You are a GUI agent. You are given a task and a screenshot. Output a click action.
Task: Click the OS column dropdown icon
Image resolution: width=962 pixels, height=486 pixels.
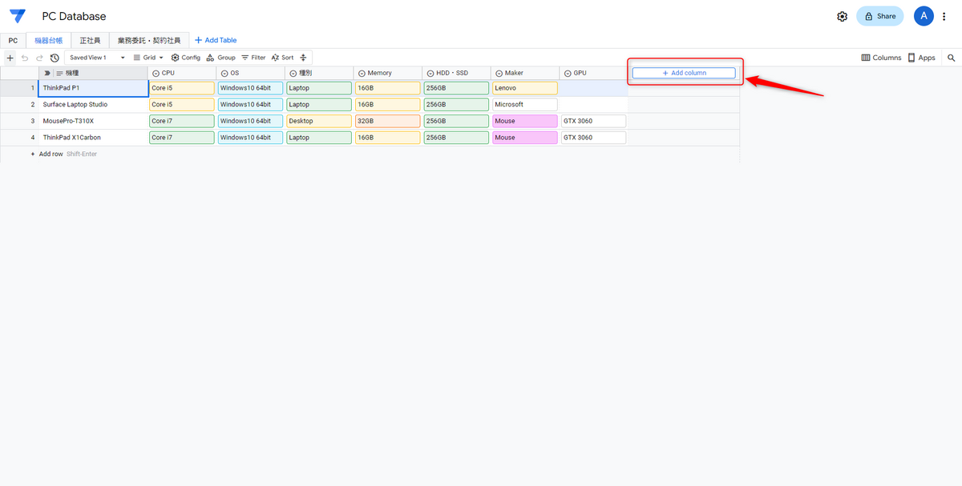pyautogui.click(x=224, y=73)
